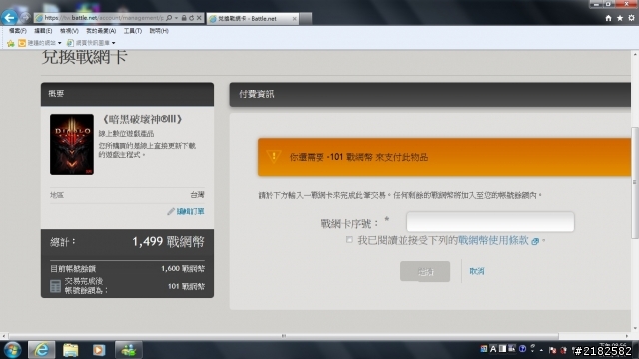Click the browser Home icon
This screenshot has height=359, width=639.
(608, 18)
